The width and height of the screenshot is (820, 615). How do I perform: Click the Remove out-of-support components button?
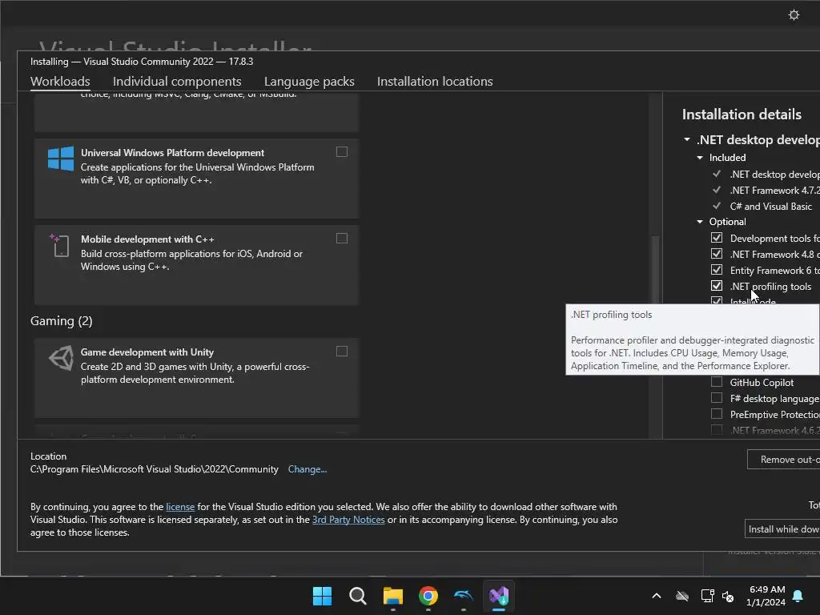(x=783, y=459)
